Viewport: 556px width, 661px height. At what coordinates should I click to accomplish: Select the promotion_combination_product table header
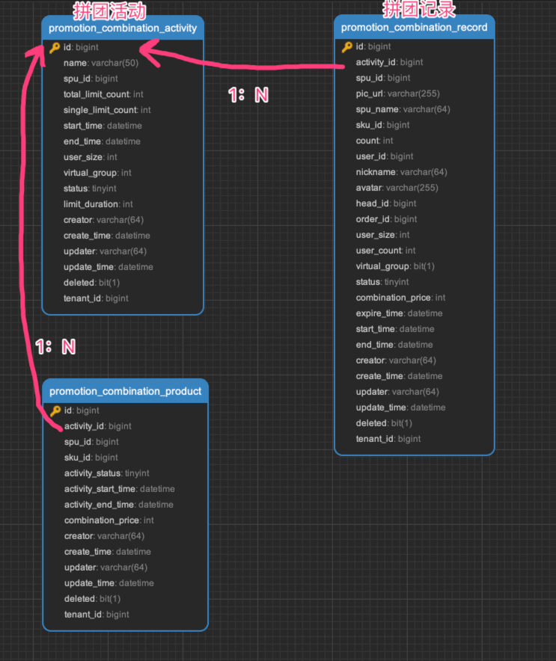pos(125,391)
